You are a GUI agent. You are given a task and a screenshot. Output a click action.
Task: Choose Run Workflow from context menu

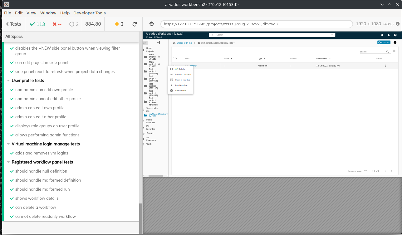181,85
